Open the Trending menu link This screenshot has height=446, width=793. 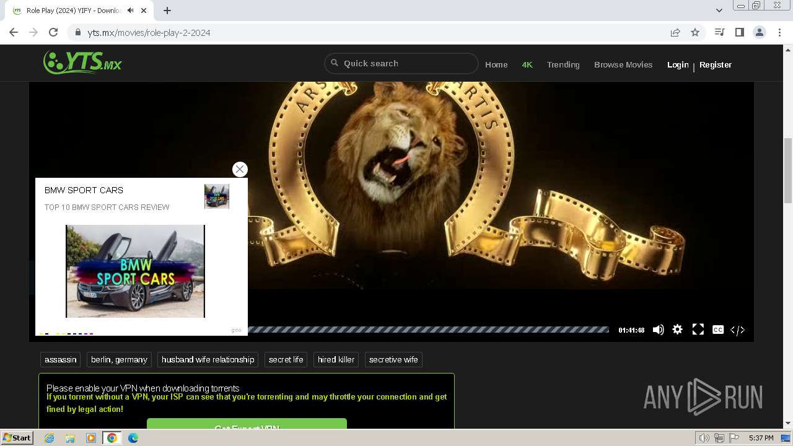pos(563,64)
